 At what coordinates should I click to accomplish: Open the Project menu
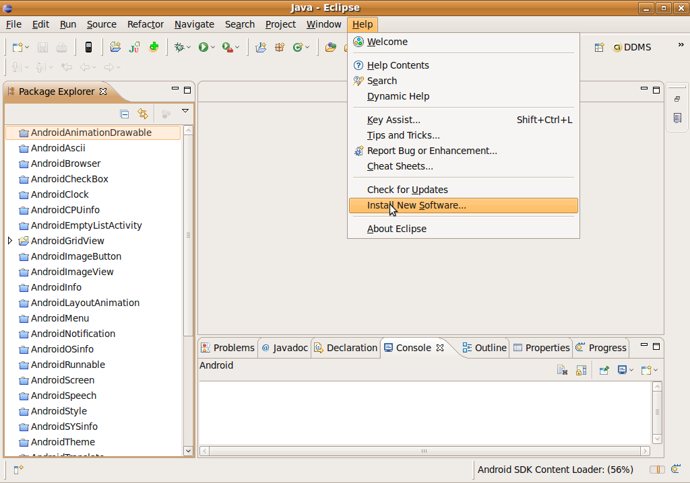280,24
